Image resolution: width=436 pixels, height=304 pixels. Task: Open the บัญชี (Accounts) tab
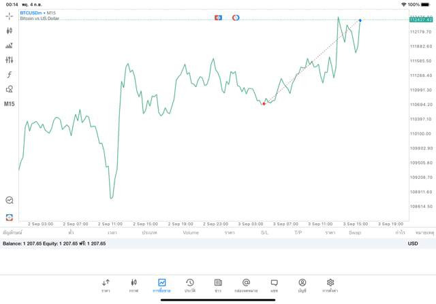coord(302,285)
